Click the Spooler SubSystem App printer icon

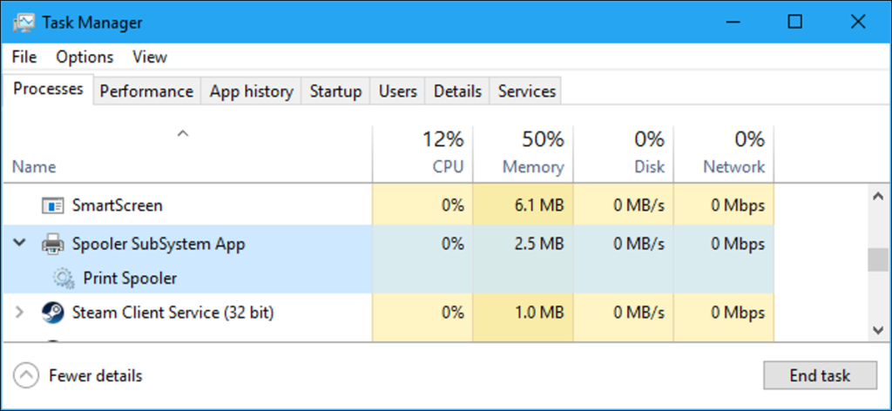click(x=53, y=245)
